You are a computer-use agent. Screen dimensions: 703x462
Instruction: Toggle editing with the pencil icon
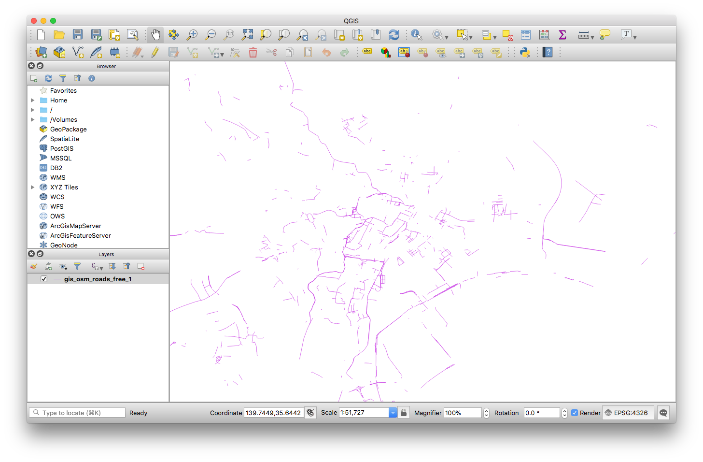155,52
